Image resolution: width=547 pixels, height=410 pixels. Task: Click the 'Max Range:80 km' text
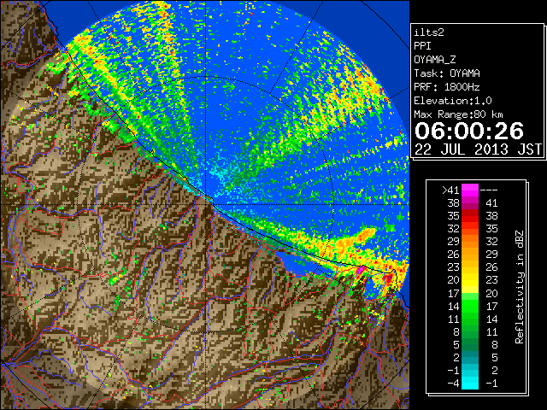tap(458, 114)
